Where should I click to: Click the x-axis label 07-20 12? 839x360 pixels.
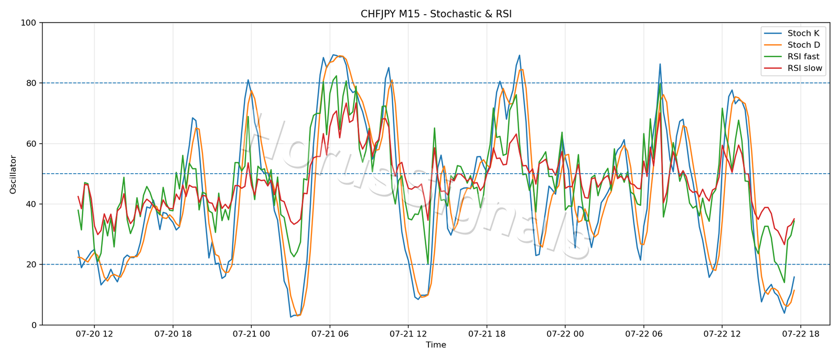[94, 334]
